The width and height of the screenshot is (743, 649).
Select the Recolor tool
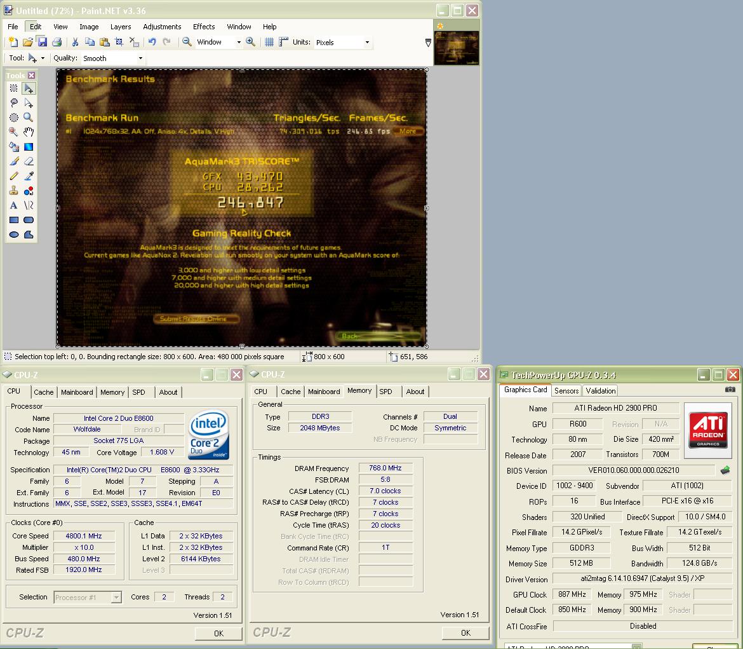click(x=29, y=191)
